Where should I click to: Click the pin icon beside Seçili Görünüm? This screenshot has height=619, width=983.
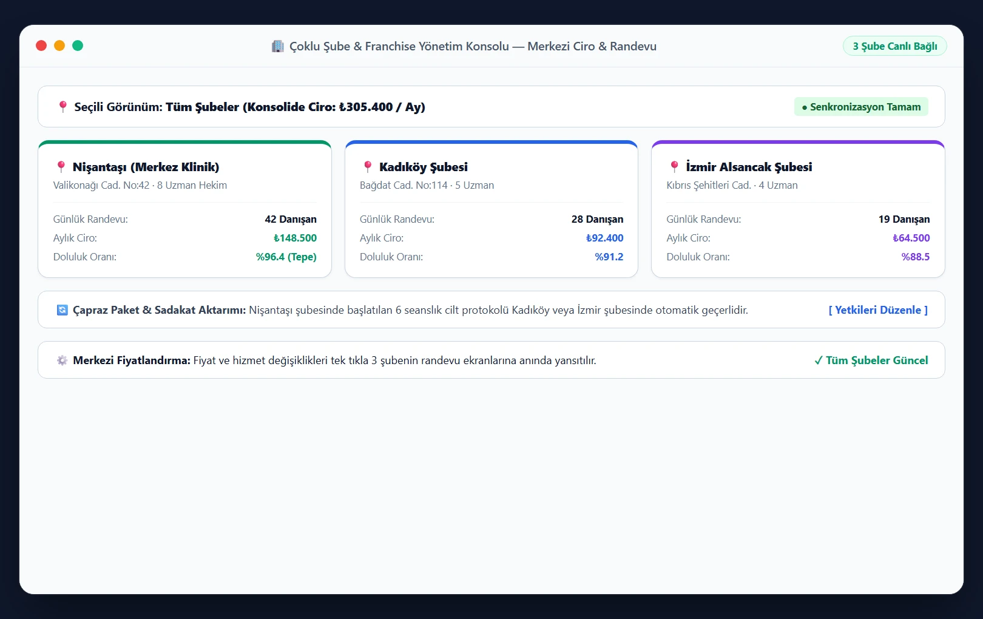click(62, 107)
